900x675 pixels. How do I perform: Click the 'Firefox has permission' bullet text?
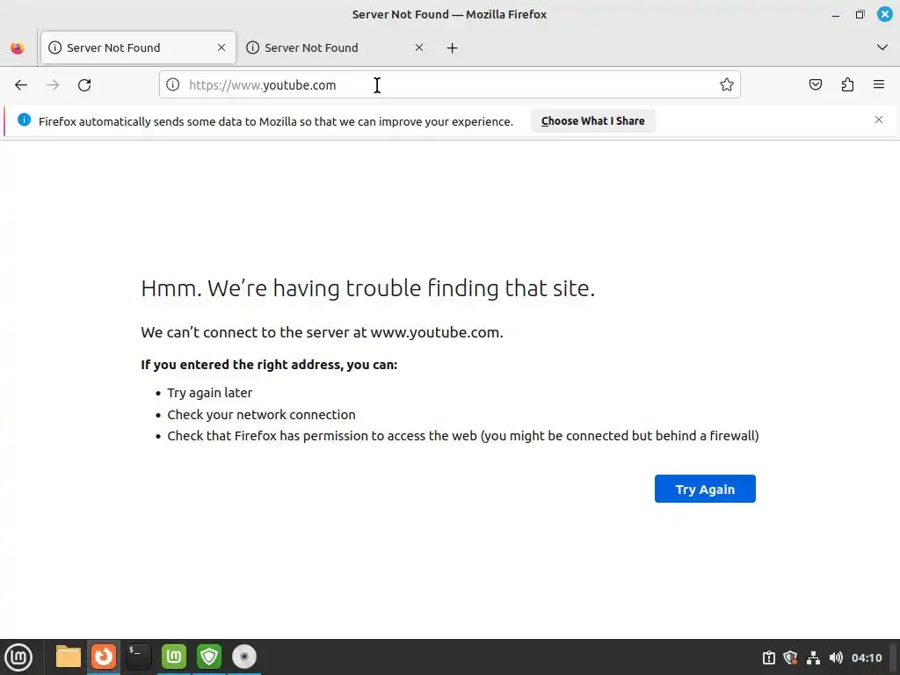point(462,436)
